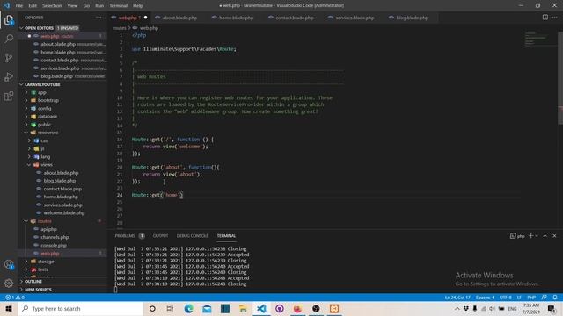
Task: Open console.php in routes folder
Action: tap(54, 246)
